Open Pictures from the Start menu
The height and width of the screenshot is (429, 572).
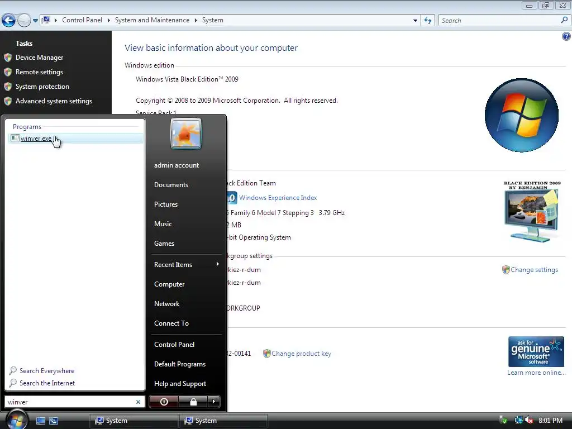point(165,204)
